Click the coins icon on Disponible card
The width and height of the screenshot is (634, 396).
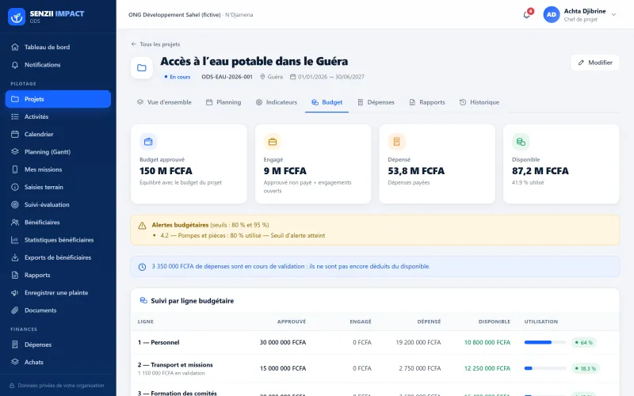tap(521, 142)
